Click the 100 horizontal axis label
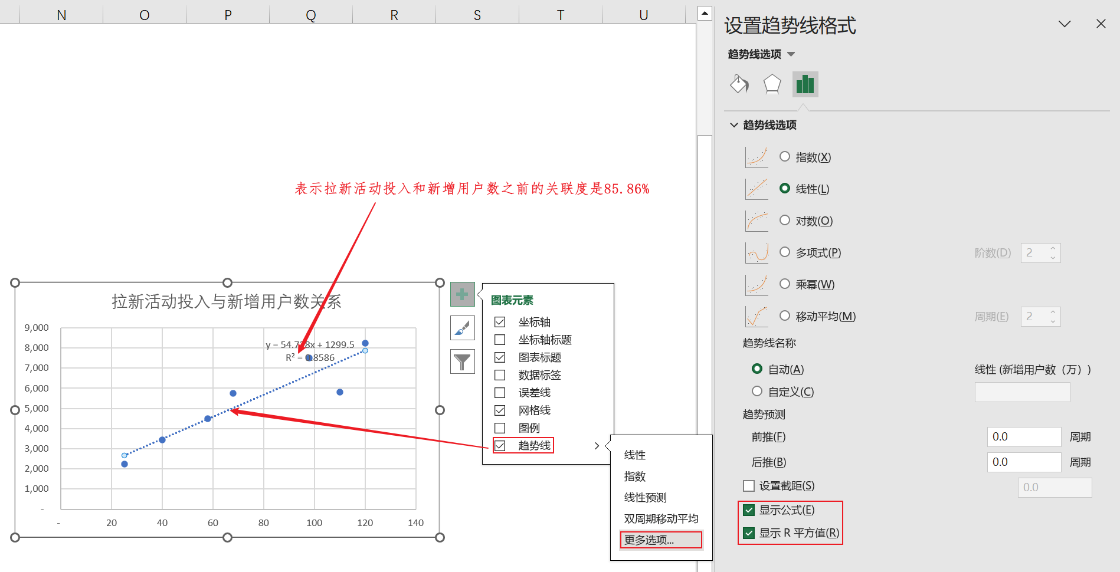The image size is (1120, 572). pos(315,523)
